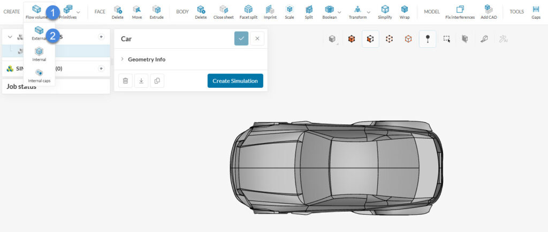Select the Wrap tool
Image resolution: width=548 pixels, height=232 pixels.
pyautogui.click(x=405, y=11)
